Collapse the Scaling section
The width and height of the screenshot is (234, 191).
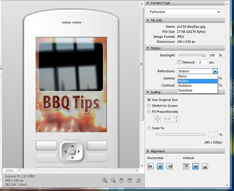pyautogui.click(x=148, y=92)
